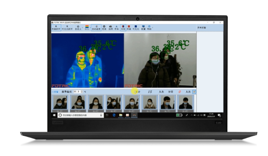Click the Edge browser taskbar icon
The height and width of the screenshot is (156, 268).
pos(114,115)
